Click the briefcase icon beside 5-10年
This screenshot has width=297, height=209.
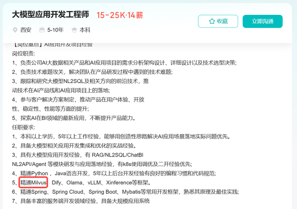tap(42, 30)
